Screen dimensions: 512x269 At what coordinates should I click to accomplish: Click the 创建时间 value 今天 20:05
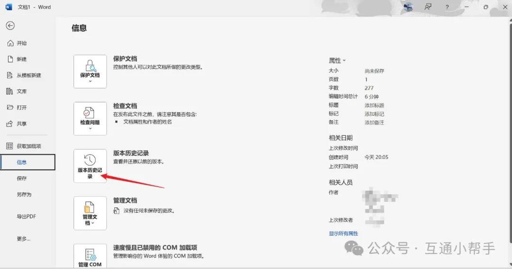[x=376, y=157]
